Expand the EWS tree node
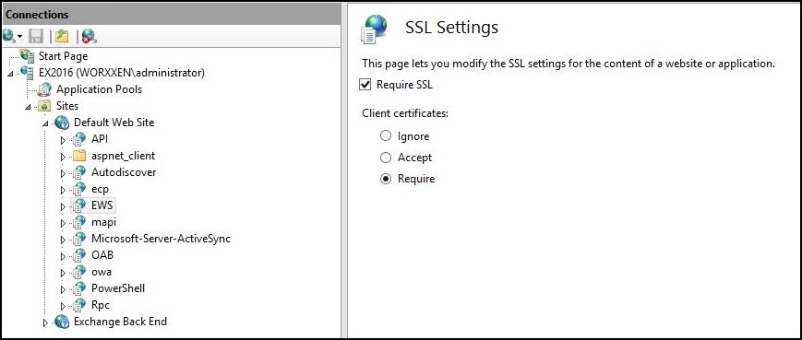 (x=64, y=206)
